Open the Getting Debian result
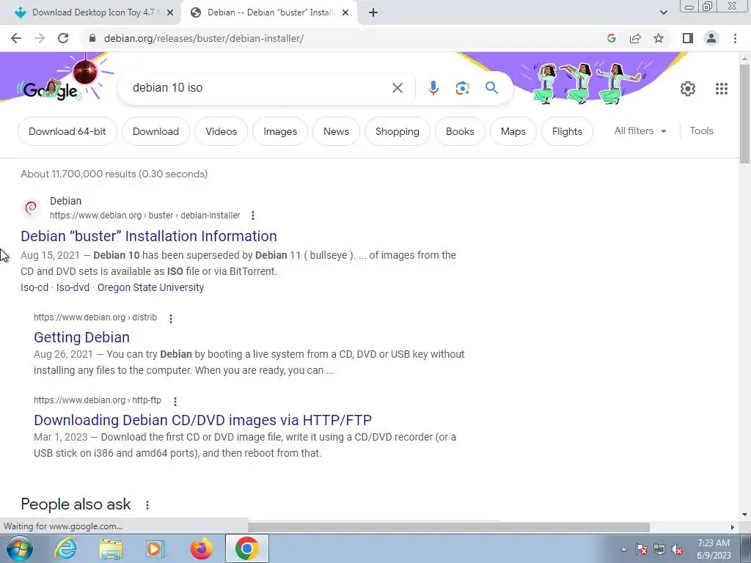Screen dimensions: 751x563 [x=82, y=337]
